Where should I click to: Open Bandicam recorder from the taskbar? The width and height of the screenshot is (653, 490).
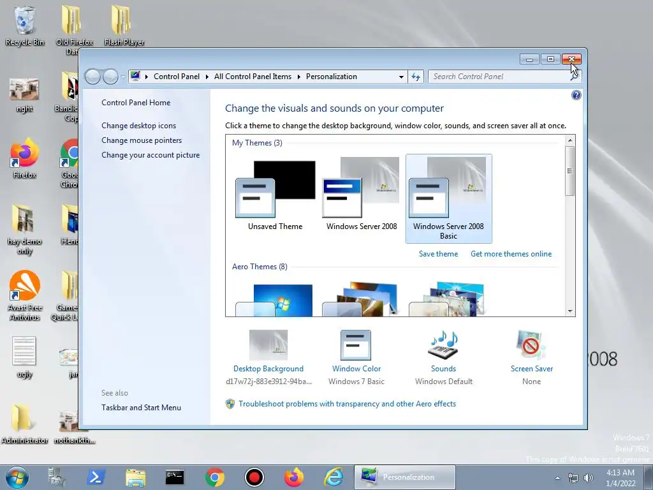coord(254,477)
